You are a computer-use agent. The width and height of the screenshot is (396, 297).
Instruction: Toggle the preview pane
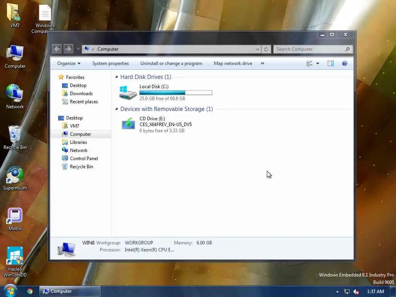(x=331, y=63)
